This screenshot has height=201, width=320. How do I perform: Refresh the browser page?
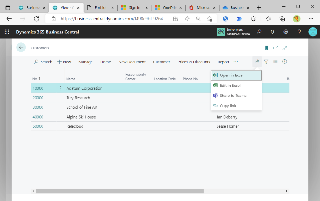(x=37, y=19)
